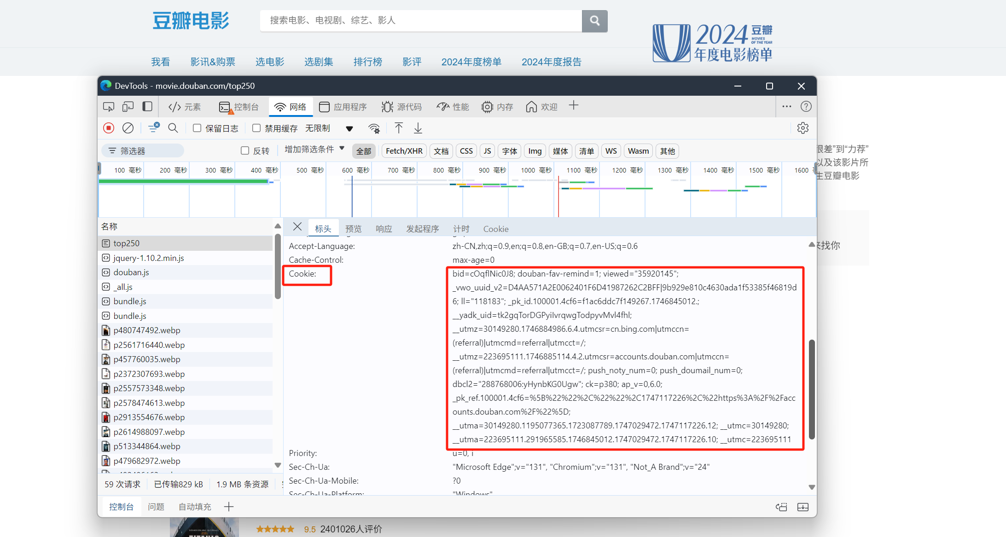Filter requests by Fetch/XHR
The width and height of the screenshot is (1006, 537).
[x=404, y=151]
